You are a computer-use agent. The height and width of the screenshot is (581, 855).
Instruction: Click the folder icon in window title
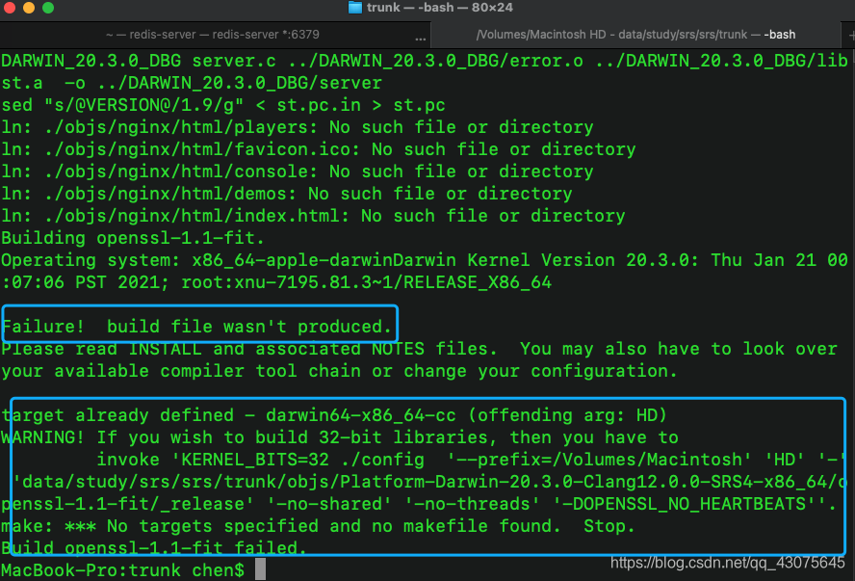(x=355, y=8)
